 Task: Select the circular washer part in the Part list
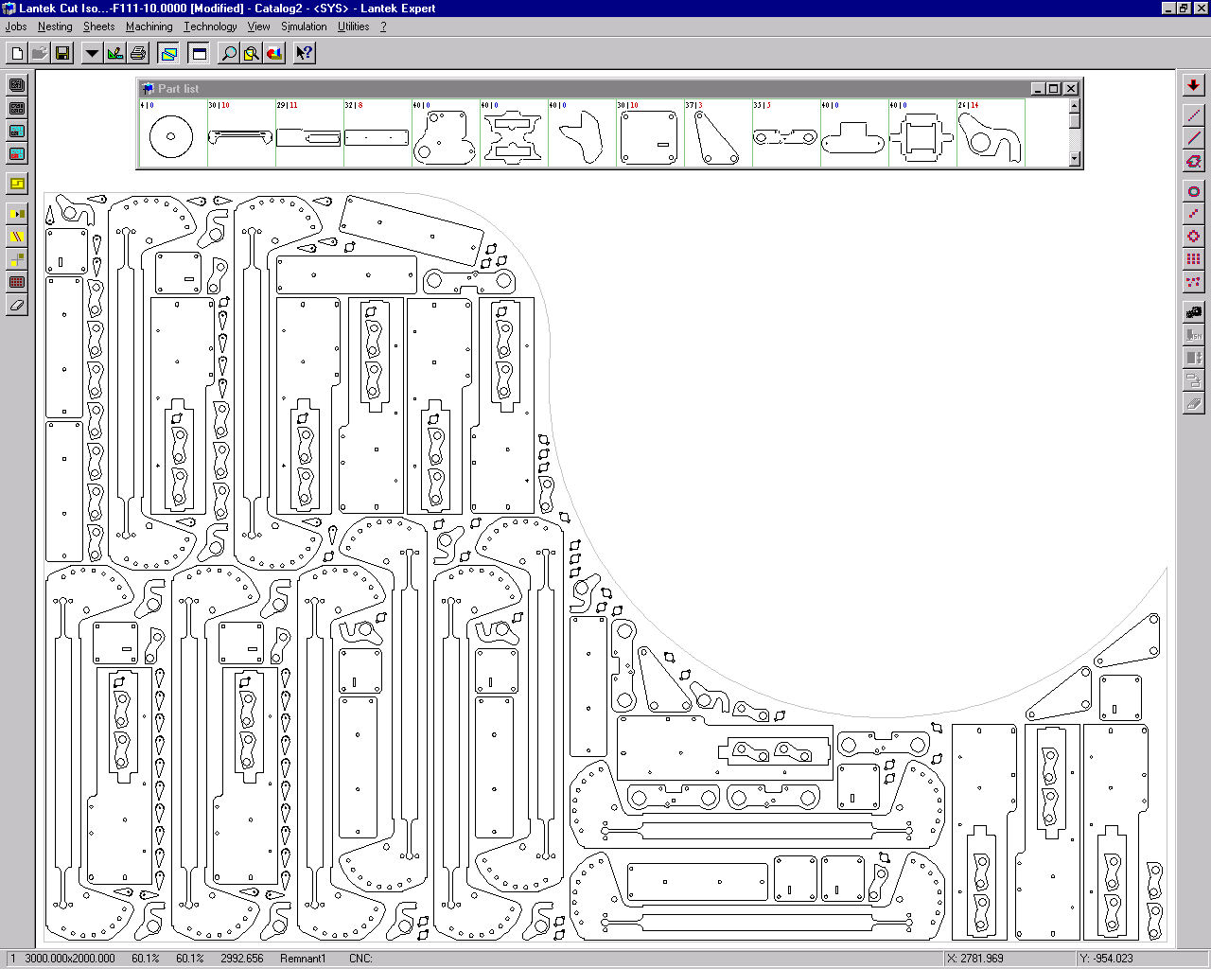tap(170, 135)
